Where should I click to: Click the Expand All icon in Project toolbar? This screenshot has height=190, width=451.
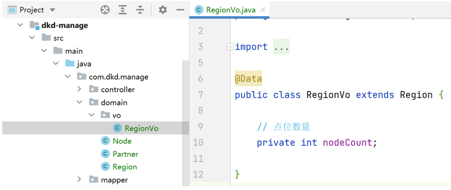(123, 10)
